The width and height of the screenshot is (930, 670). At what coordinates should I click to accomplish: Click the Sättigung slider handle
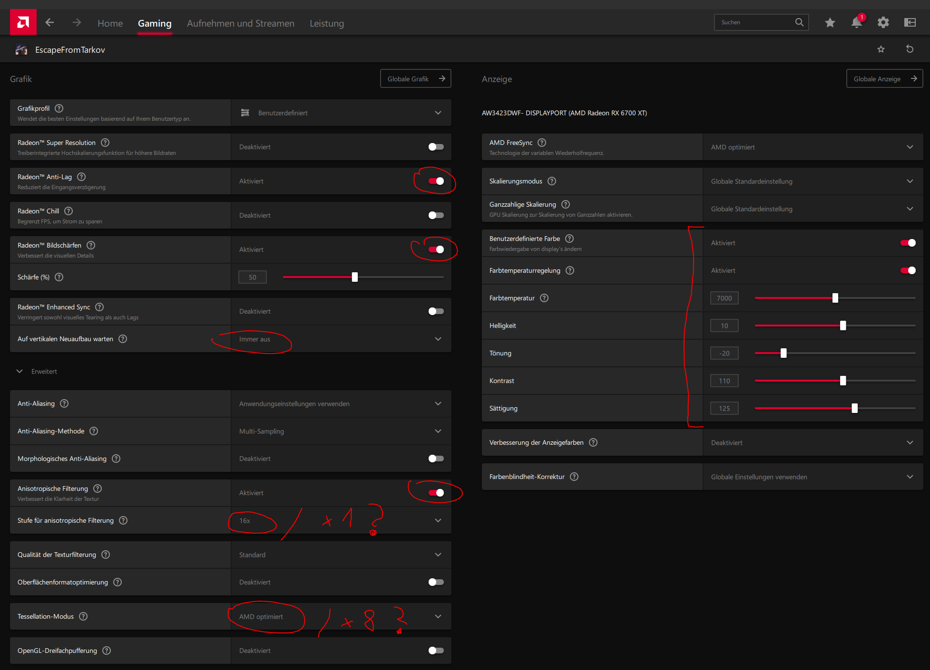click(x=854, y=408)
